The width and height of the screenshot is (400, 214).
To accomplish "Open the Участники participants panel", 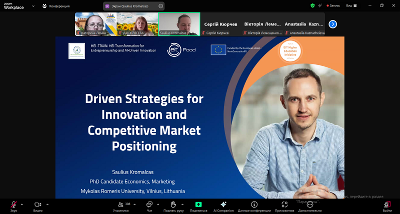I will (121, 207).
